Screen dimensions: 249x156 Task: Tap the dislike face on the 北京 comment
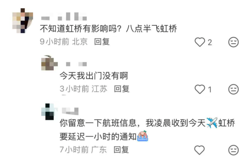pyautogui.click(x=233, y=42)
